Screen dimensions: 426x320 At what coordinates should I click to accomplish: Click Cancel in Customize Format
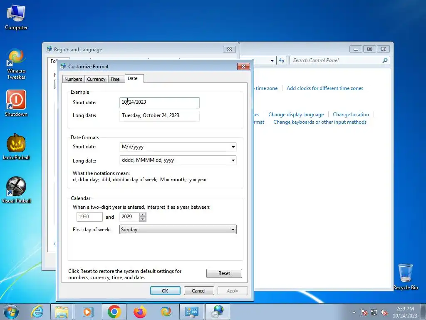[x=199, y=290]
